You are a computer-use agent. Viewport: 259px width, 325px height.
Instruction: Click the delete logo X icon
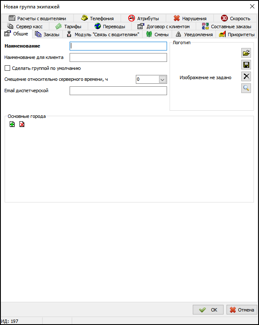[x=246, y=76]
